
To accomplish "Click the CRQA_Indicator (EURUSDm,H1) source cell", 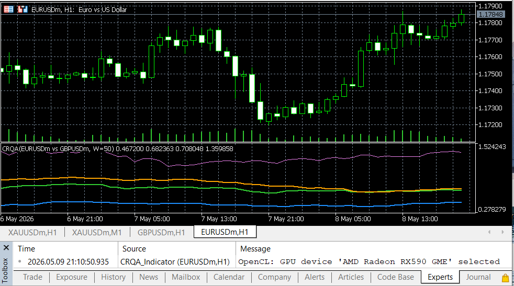I will click(x=175, y=262).
